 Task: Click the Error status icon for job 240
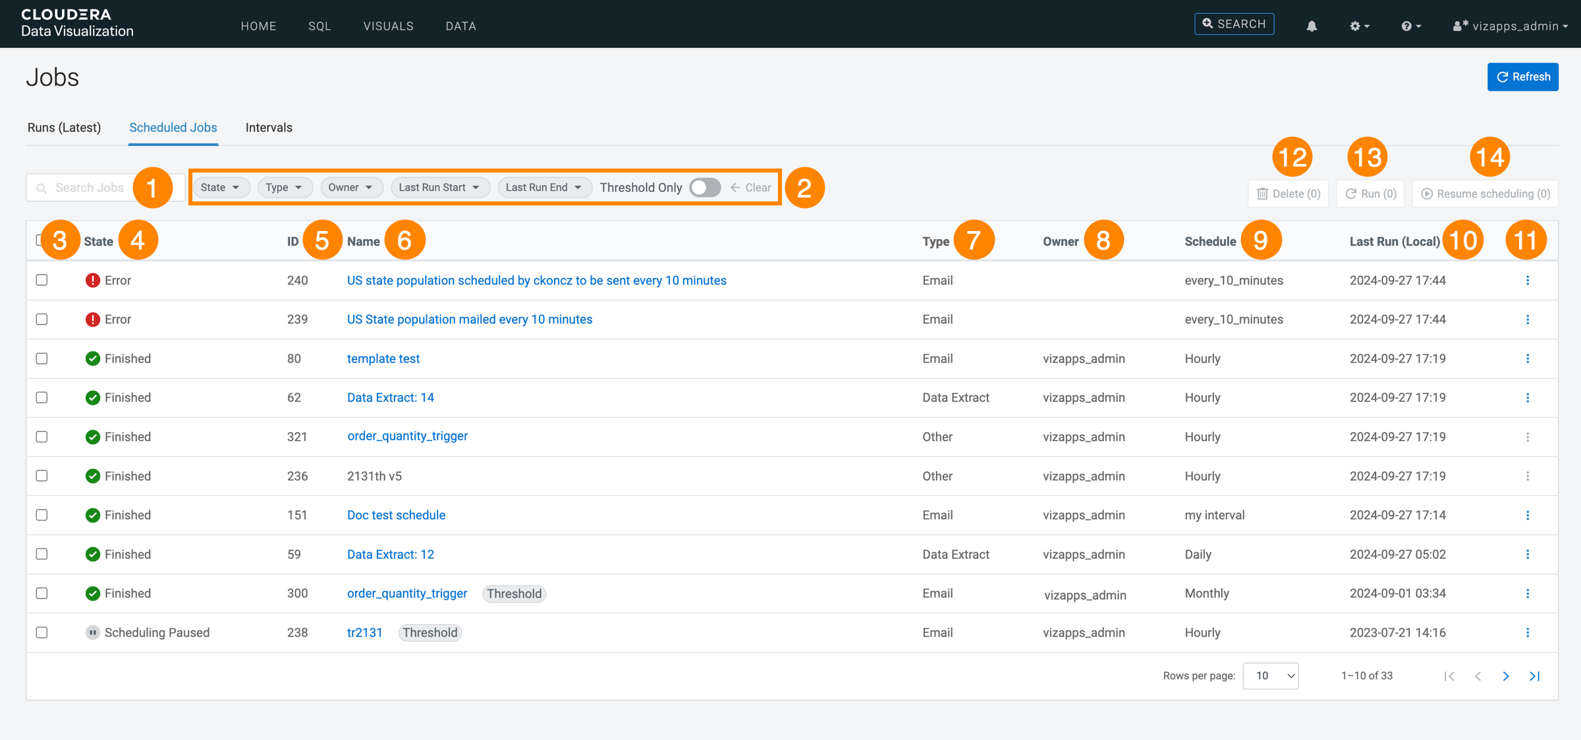[x=93, y=280]
